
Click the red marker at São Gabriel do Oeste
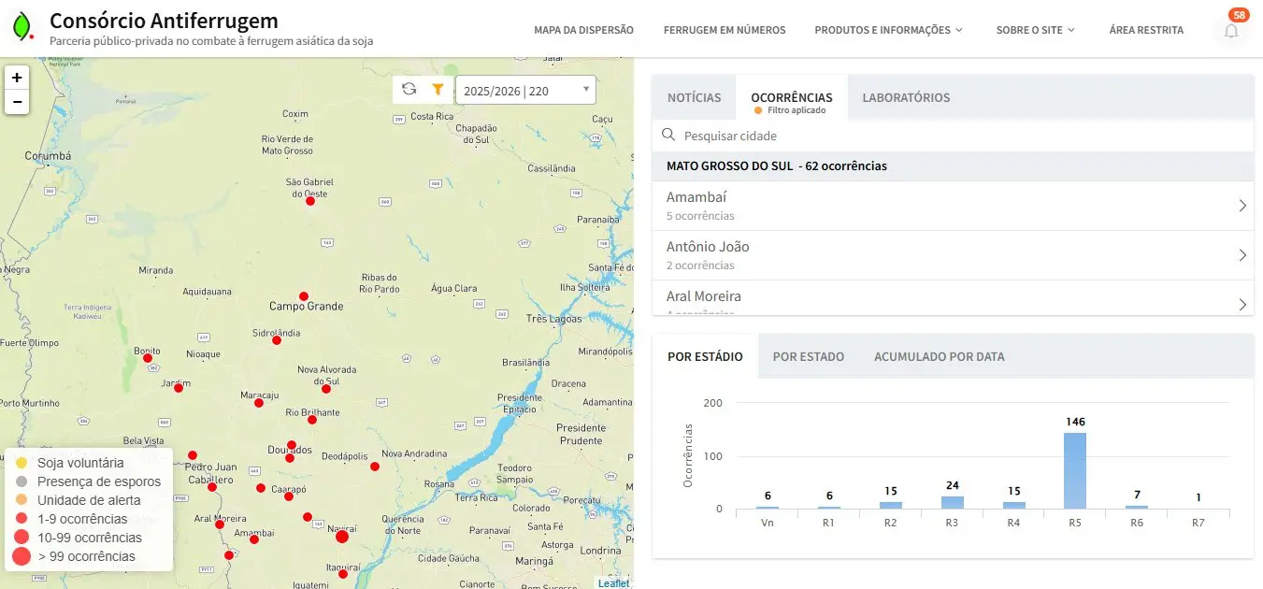pos(310,201)
